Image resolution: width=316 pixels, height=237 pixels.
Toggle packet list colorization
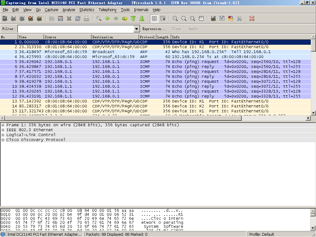(x=154, y=19)
